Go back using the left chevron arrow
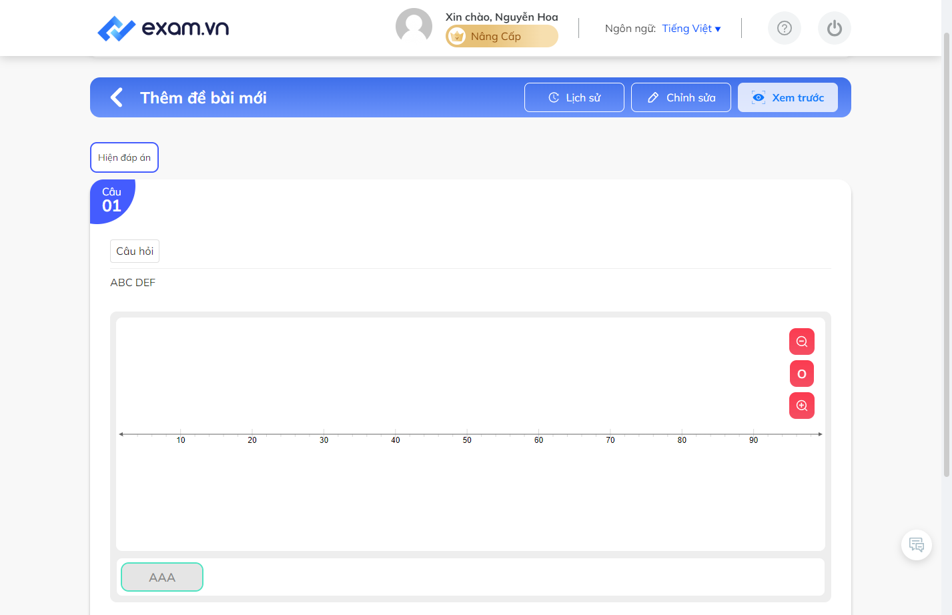Screen dimensions: 952x615 pos(117,97)
